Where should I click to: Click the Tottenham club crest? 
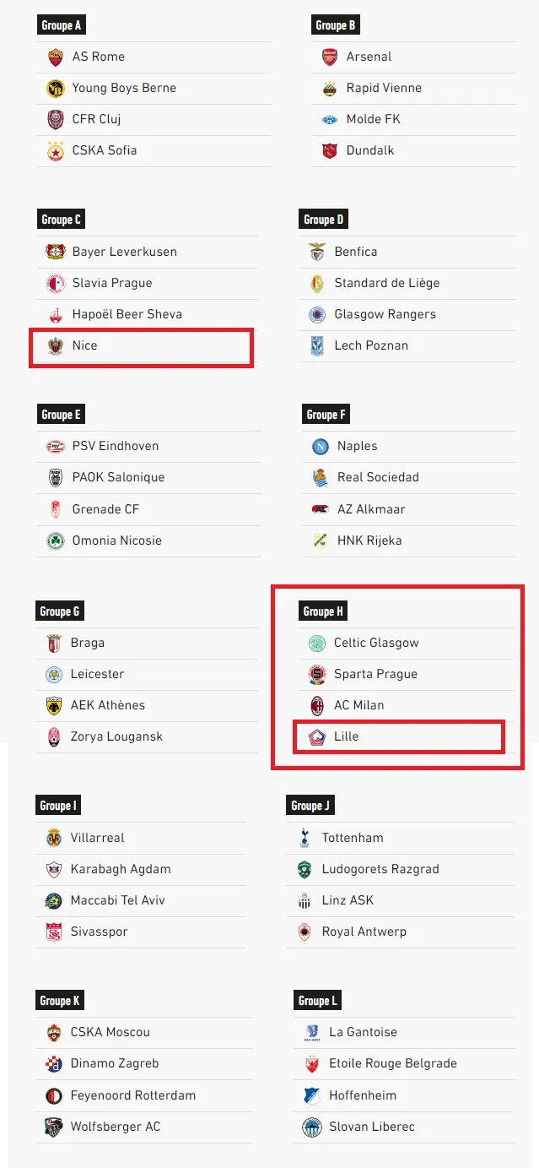(x=305, y=838)
